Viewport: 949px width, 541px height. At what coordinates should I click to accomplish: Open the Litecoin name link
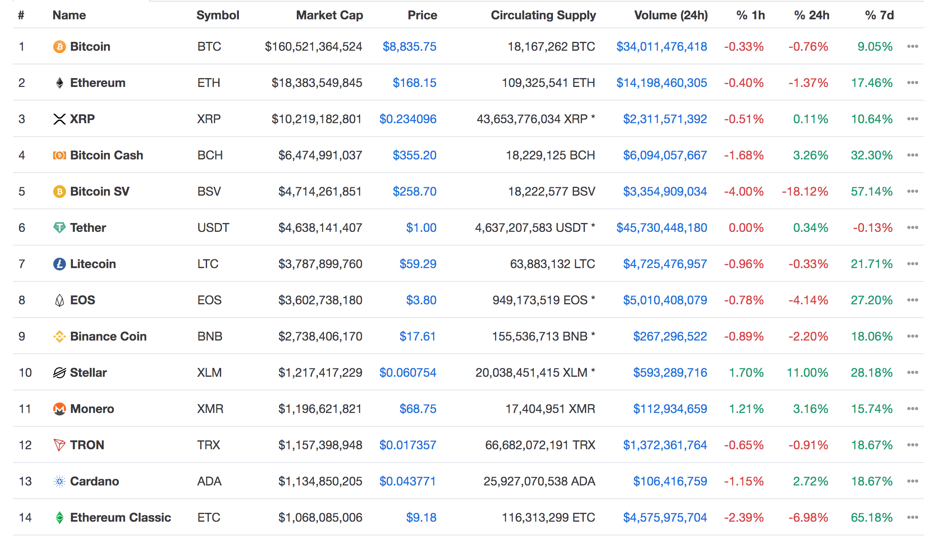click(93, 264)
